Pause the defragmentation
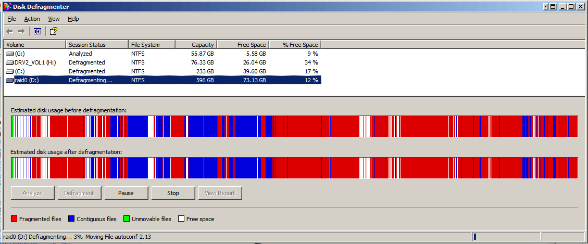The image size is (588, 244). (x=126, y=193)
